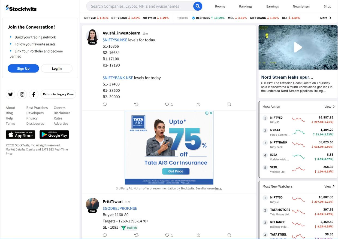Image resolution: width=338 pixels, height=239 pixels.
Task: Open Stocktwits Facebook page icon
Action: click(x=34, y=94)
